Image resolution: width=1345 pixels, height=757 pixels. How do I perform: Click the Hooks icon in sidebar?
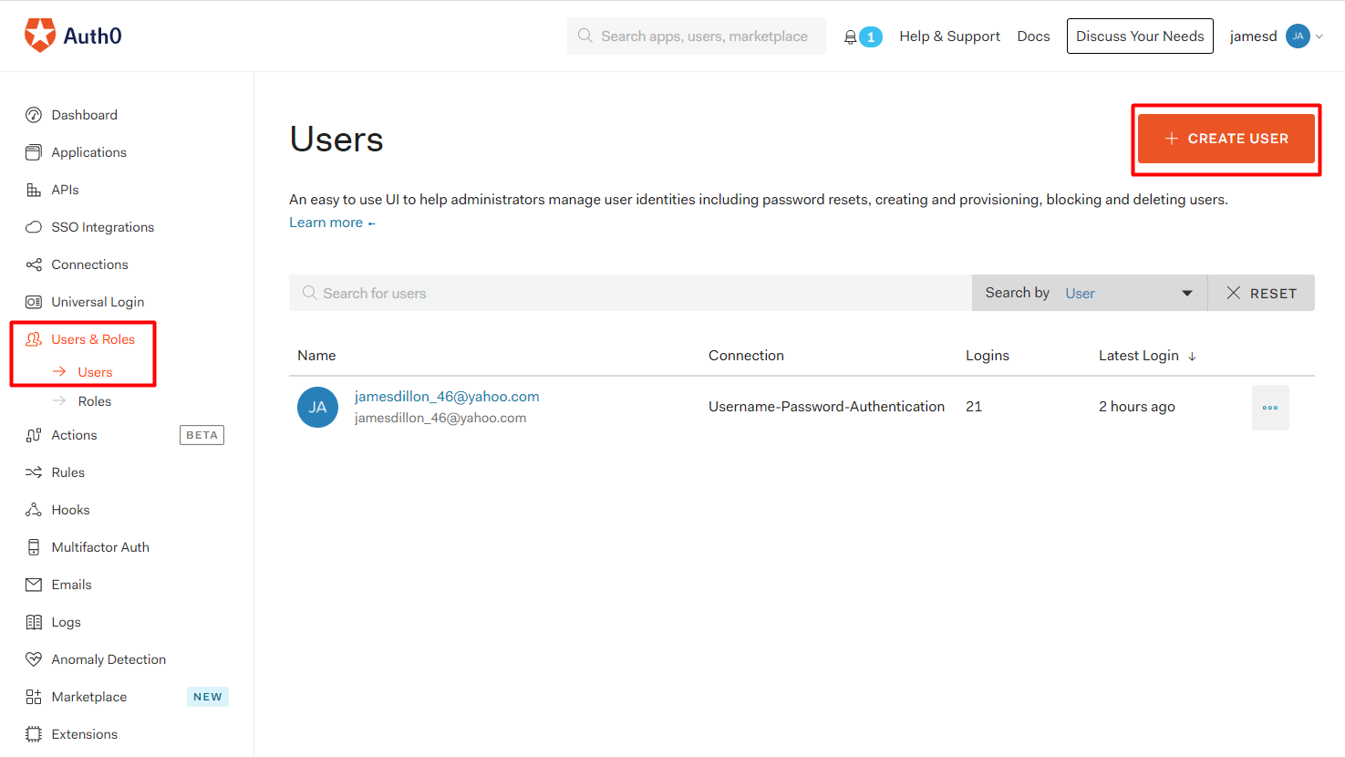tap(34, 510)
